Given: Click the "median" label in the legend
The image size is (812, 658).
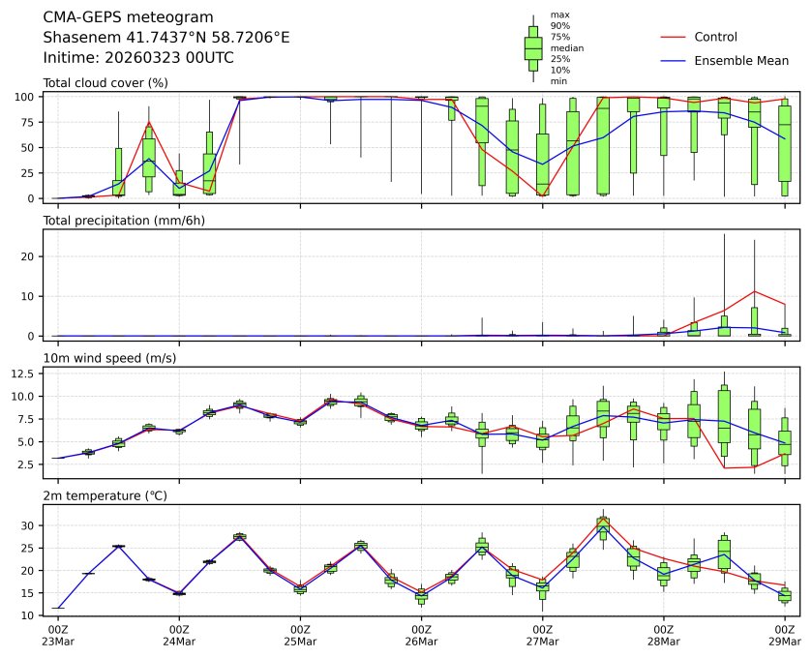Looking at the screenshot, I should 566,47.
